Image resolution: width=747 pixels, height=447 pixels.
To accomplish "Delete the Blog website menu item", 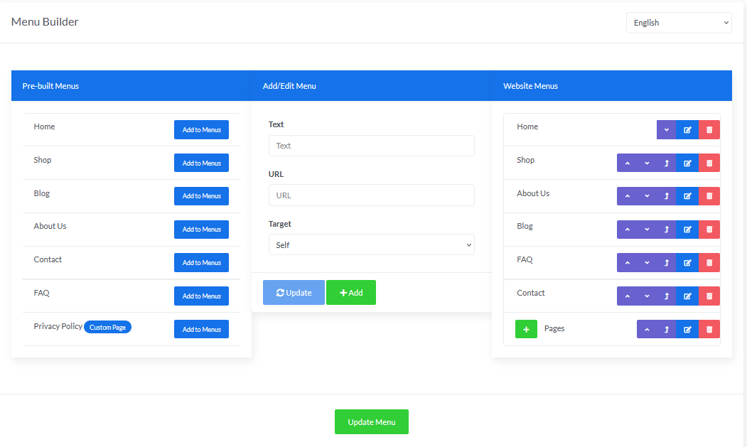I will click(709, 230).
